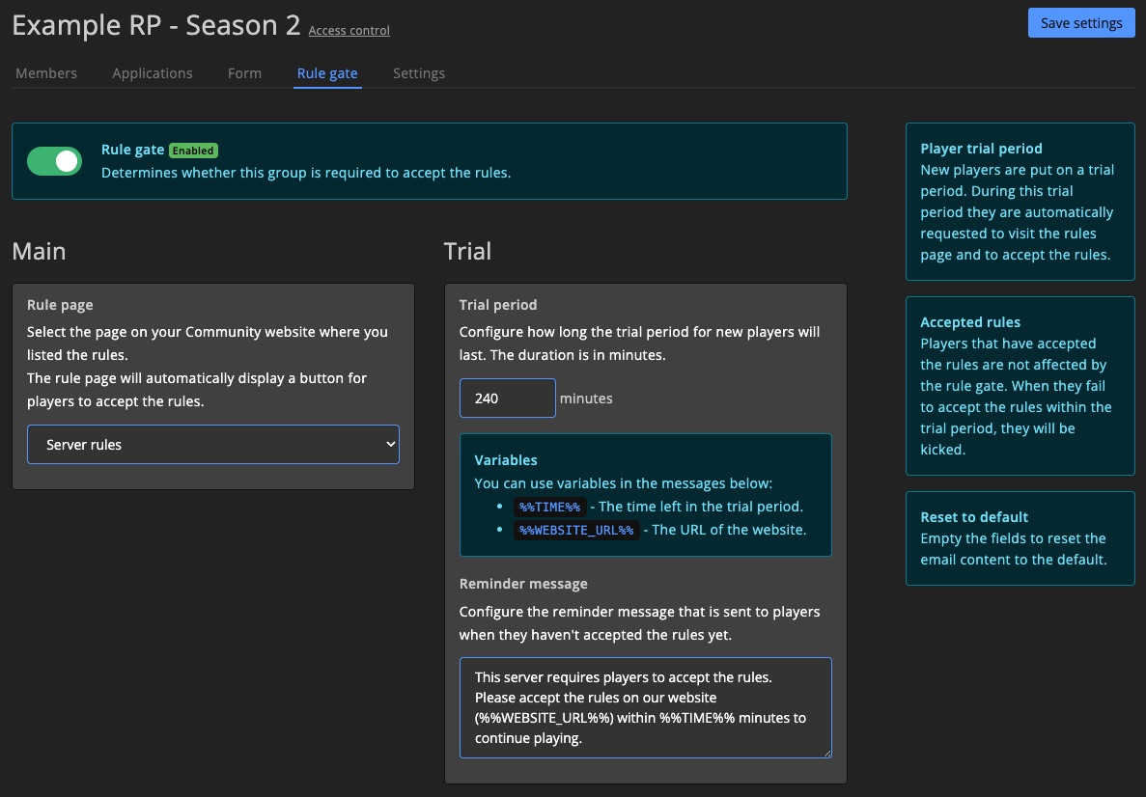Click the Accepted rules info heading
Image resolution: width=1146 pixels, height=797 pixels.
(970, 322)
